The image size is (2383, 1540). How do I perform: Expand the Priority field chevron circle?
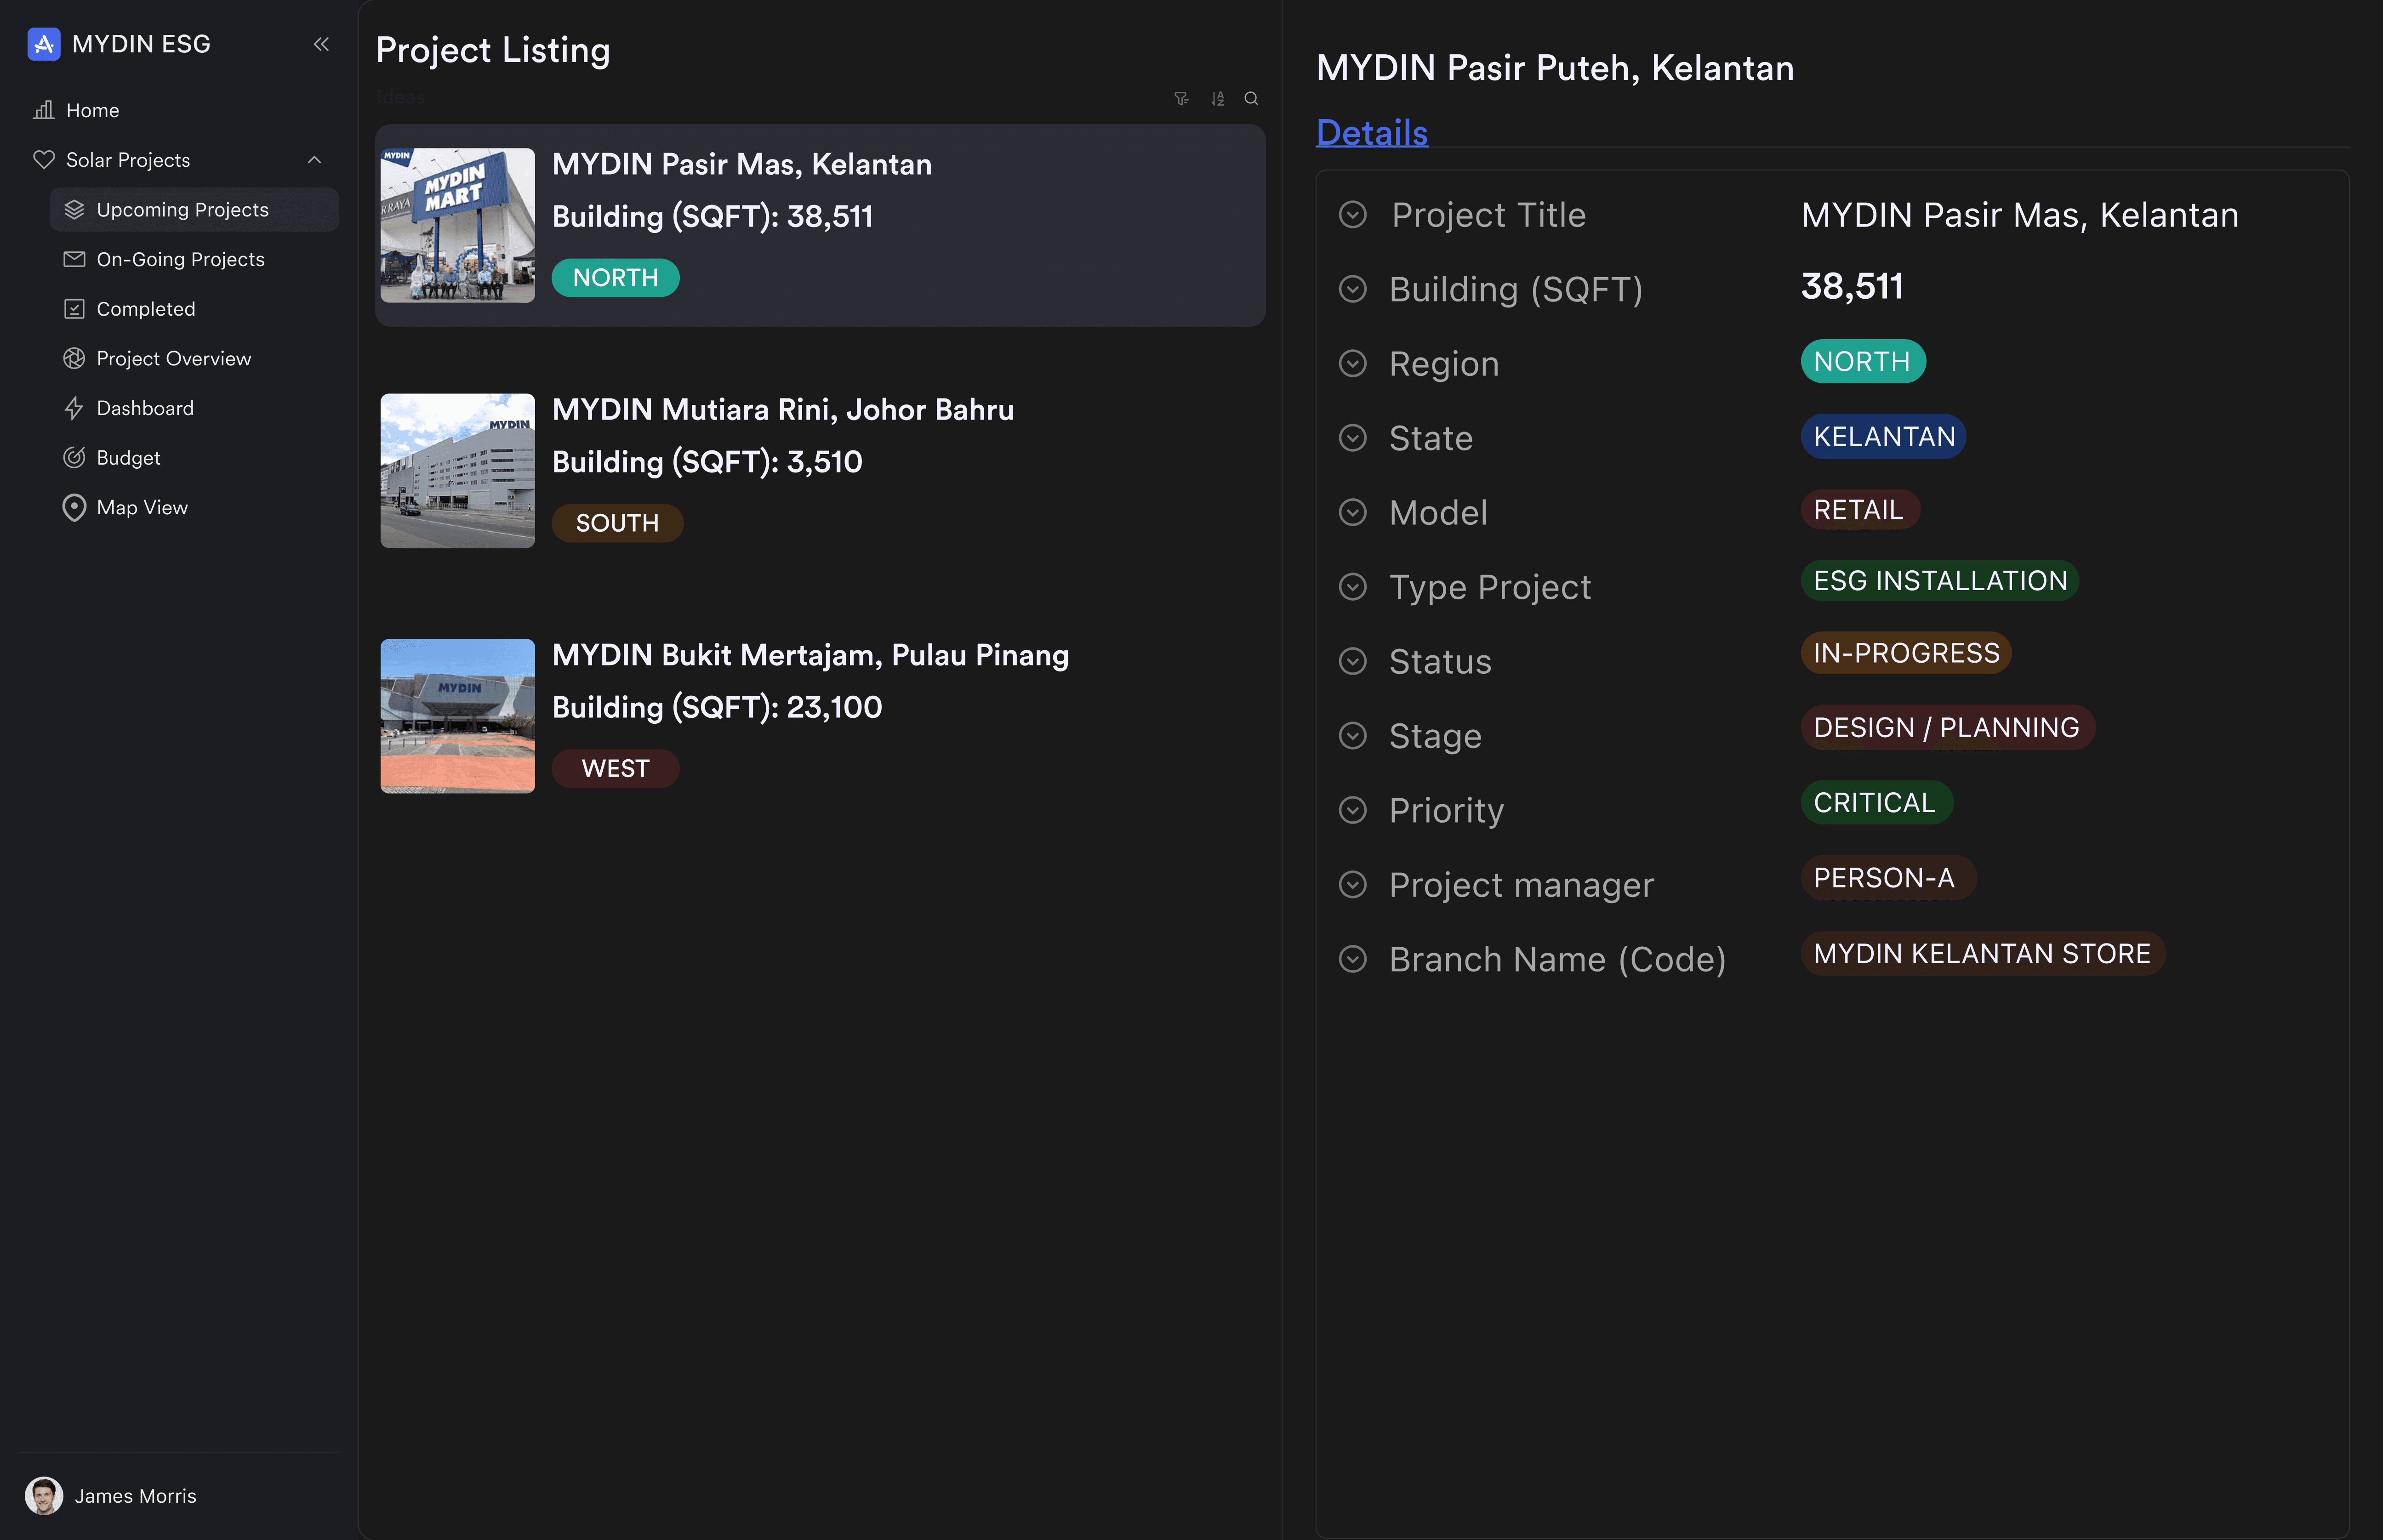coord(1353,810)
